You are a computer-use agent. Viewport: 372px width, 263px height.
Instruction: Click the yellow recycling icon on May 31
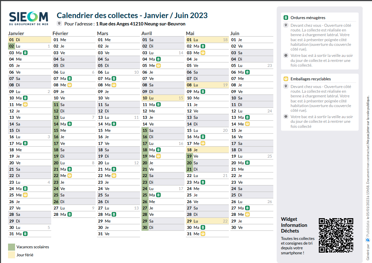click(x=203, y=234)
